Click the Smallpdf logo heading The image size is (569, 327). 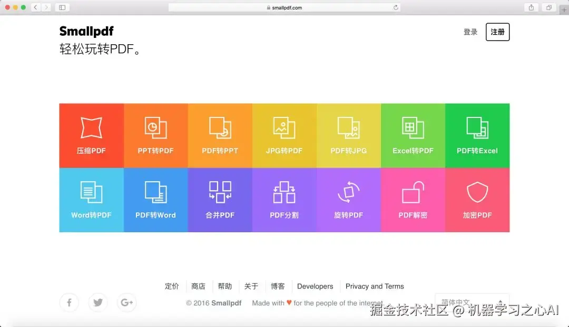pyautogui.click(x=86, y=31)
